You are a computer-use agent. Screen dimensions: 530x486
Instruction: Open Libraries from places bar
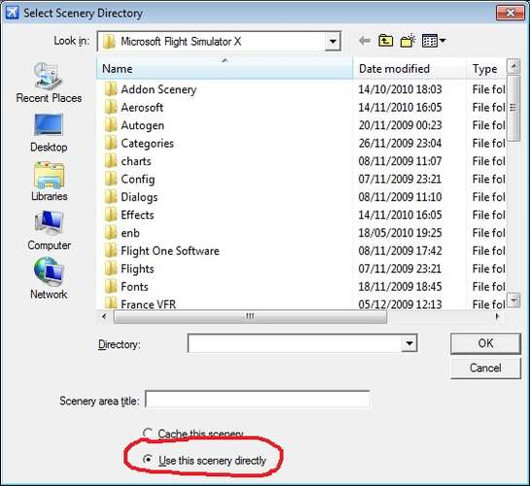click(x=49, y=182)
